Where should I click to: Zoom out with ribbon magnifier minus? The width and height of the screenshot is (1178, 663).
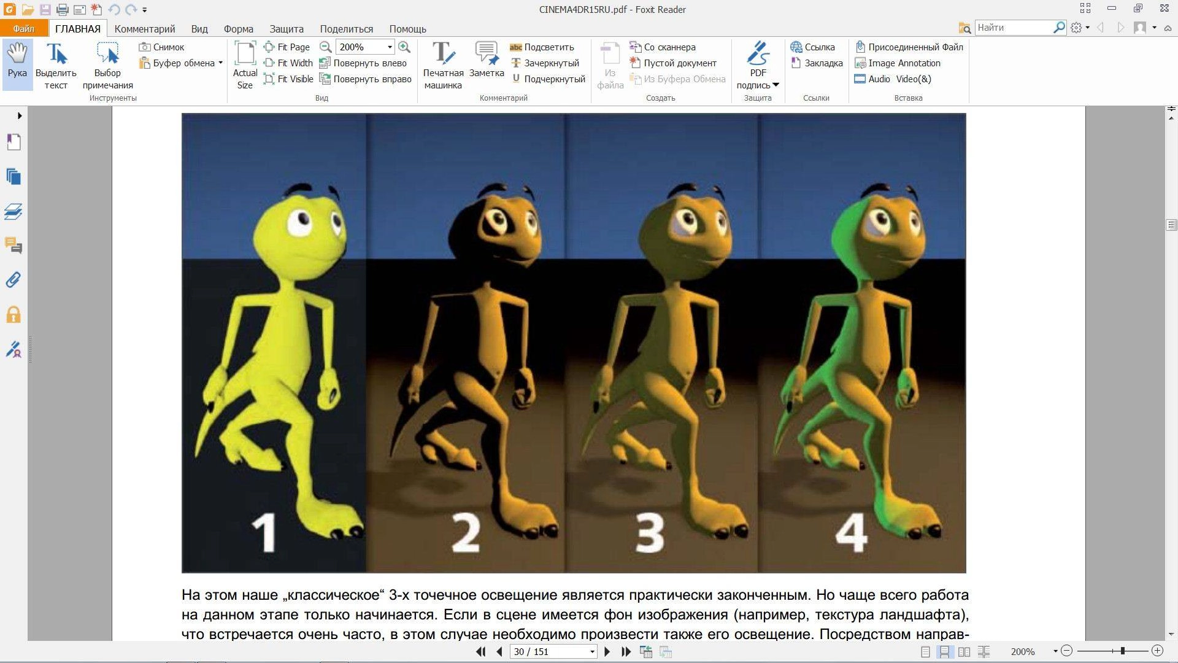(x=326, y=47)
